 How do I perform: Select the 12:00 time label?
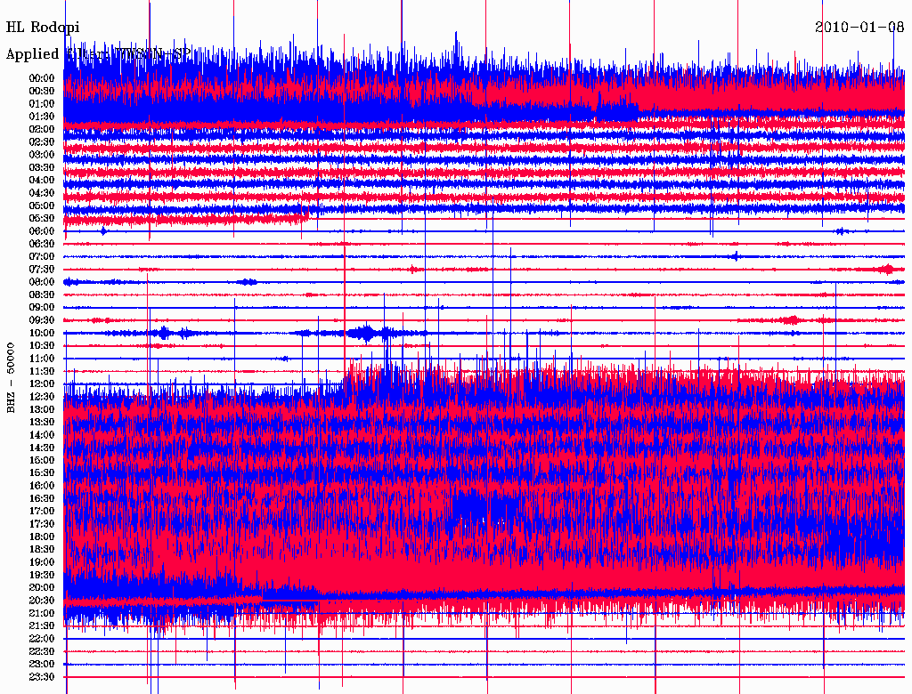[42, 384]
